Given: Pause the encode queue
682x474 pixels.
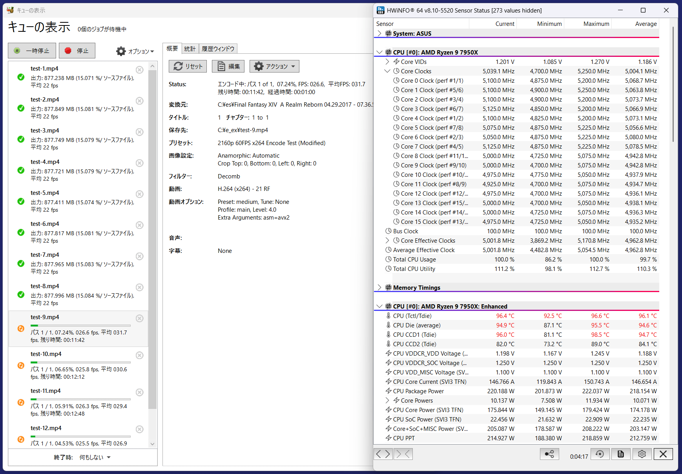Looking at the screenshot, I should [x=32, y=51].
